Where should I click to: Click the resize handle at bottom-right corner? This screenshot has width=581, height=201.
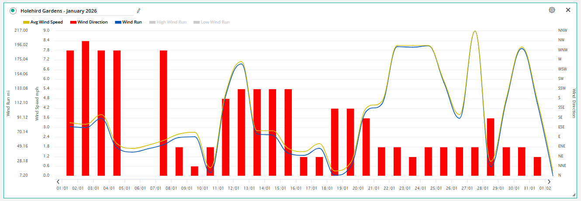pos(574,194)
